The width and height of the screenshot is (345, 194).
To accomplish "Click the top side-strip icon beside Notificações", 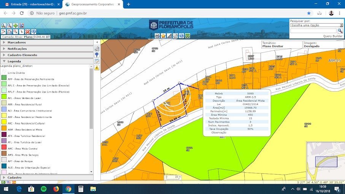I will (97, 49).
